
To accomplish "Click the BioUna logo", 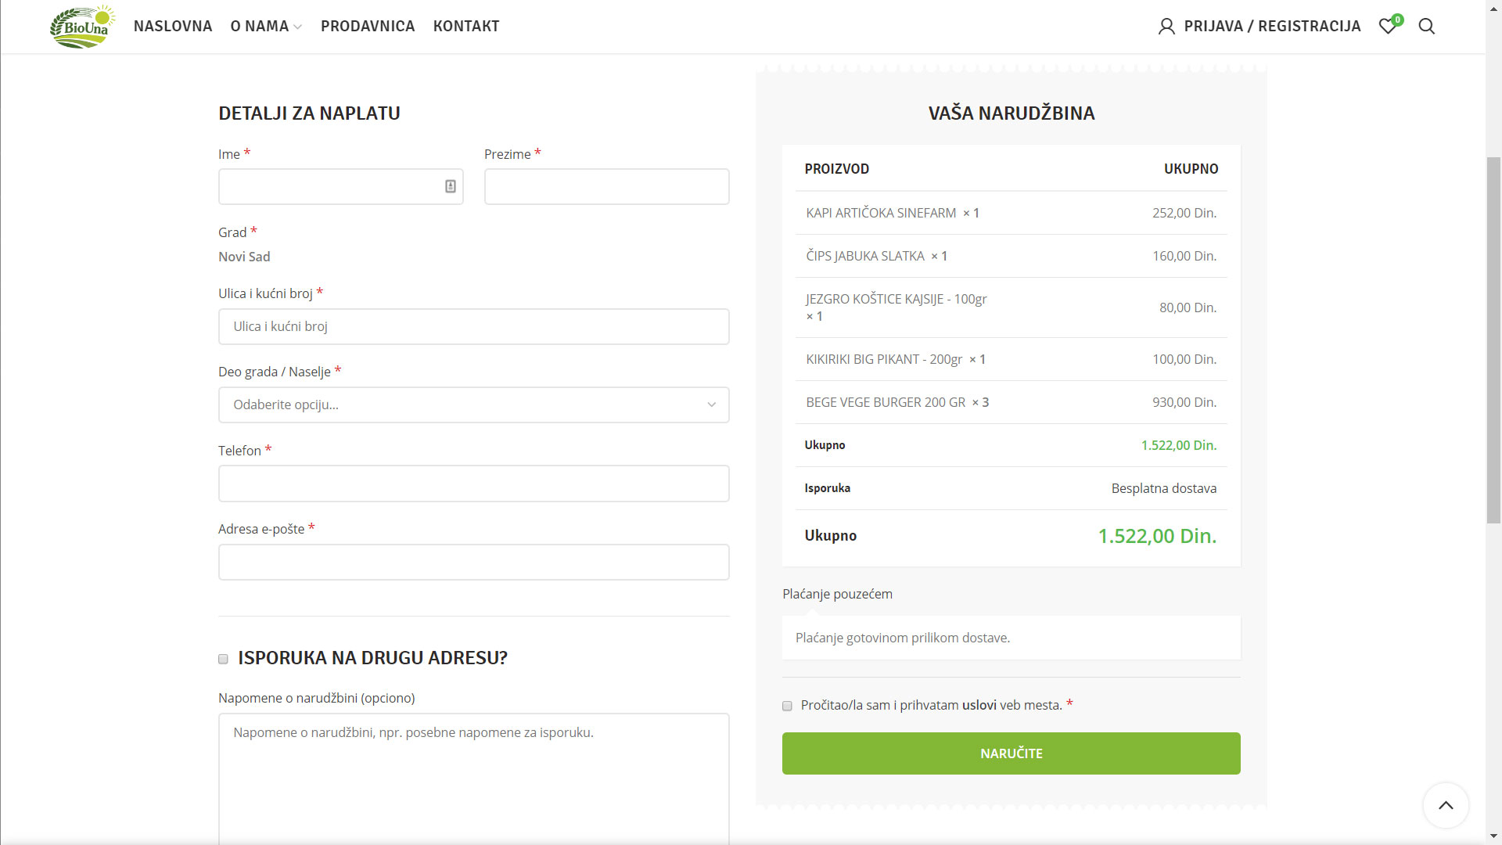I will pos(82,27).
